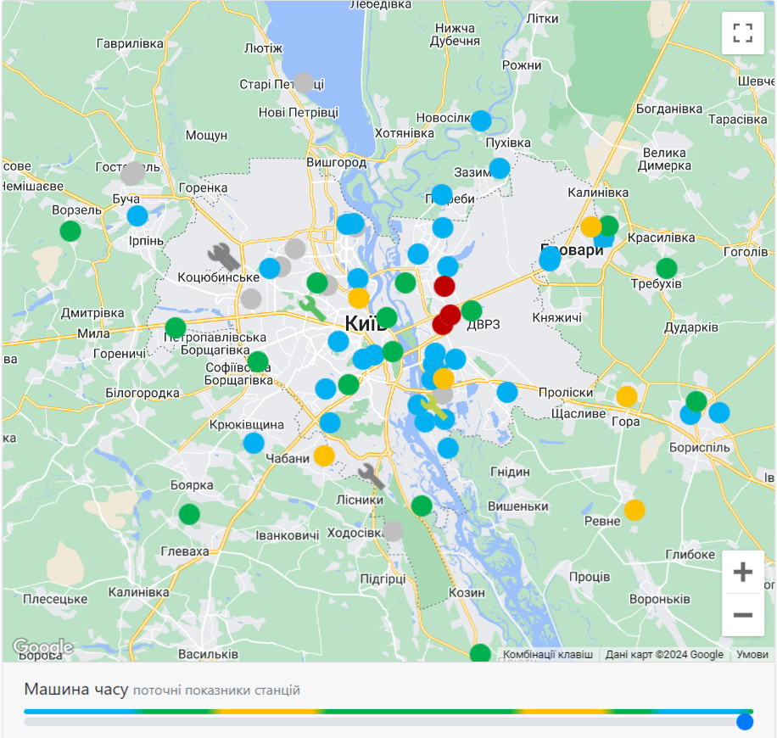Select the yellow station marker above Гора
Viewport: 777px width, 738px height.
coord(627,396)
